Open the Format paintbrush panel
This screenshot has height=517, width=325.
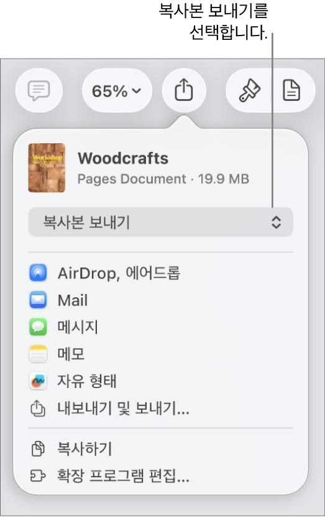click(249, 91)
